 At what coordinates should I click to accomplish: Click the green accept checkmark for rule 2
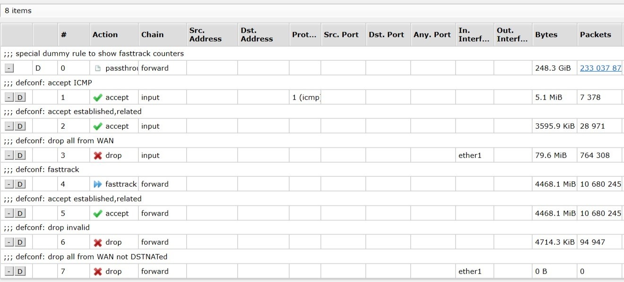[98, 126]
